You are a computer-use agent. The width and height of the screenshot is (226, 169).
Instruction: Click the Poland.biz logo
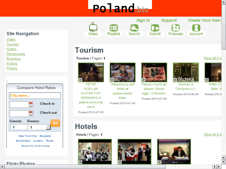pos(121,8)
